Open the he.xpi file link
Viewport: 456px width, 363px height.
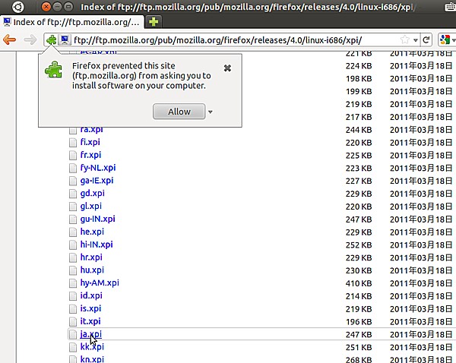tap(92, 232)
